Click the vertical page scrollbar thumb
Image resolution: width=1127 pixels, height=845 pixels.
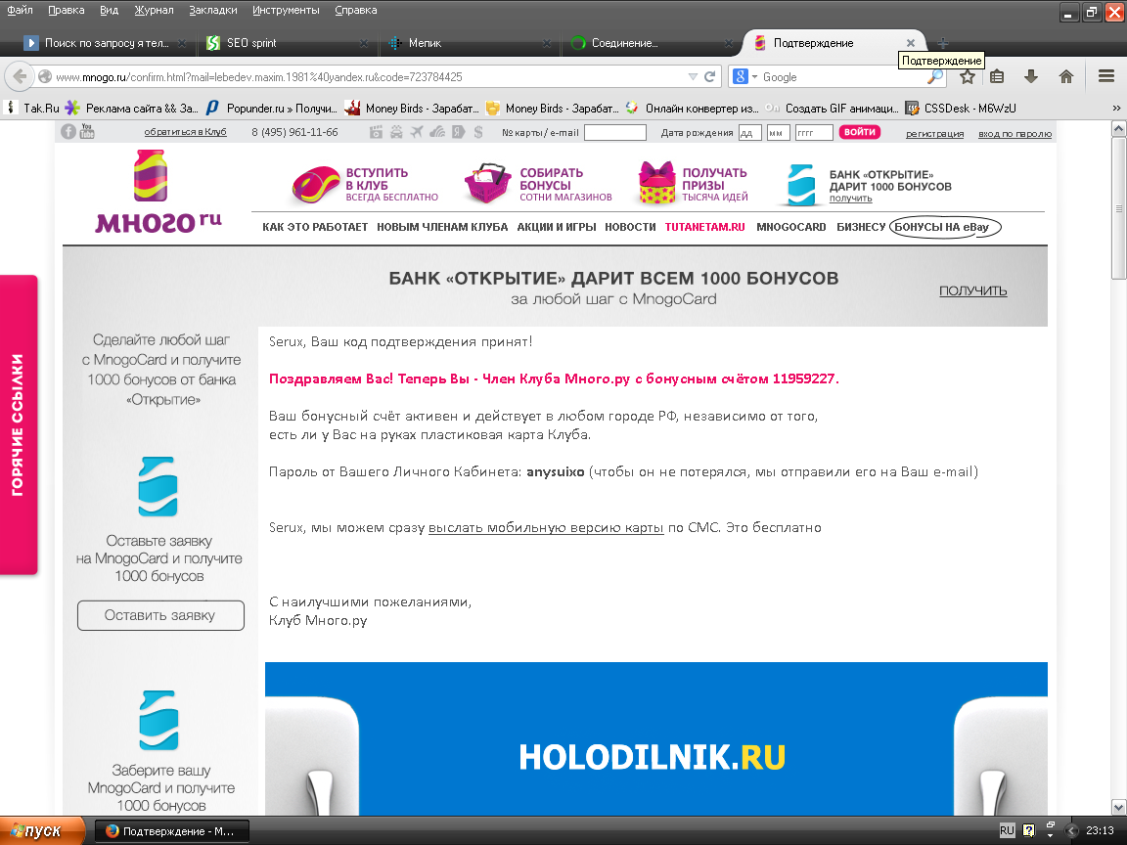coord(1118,207)
